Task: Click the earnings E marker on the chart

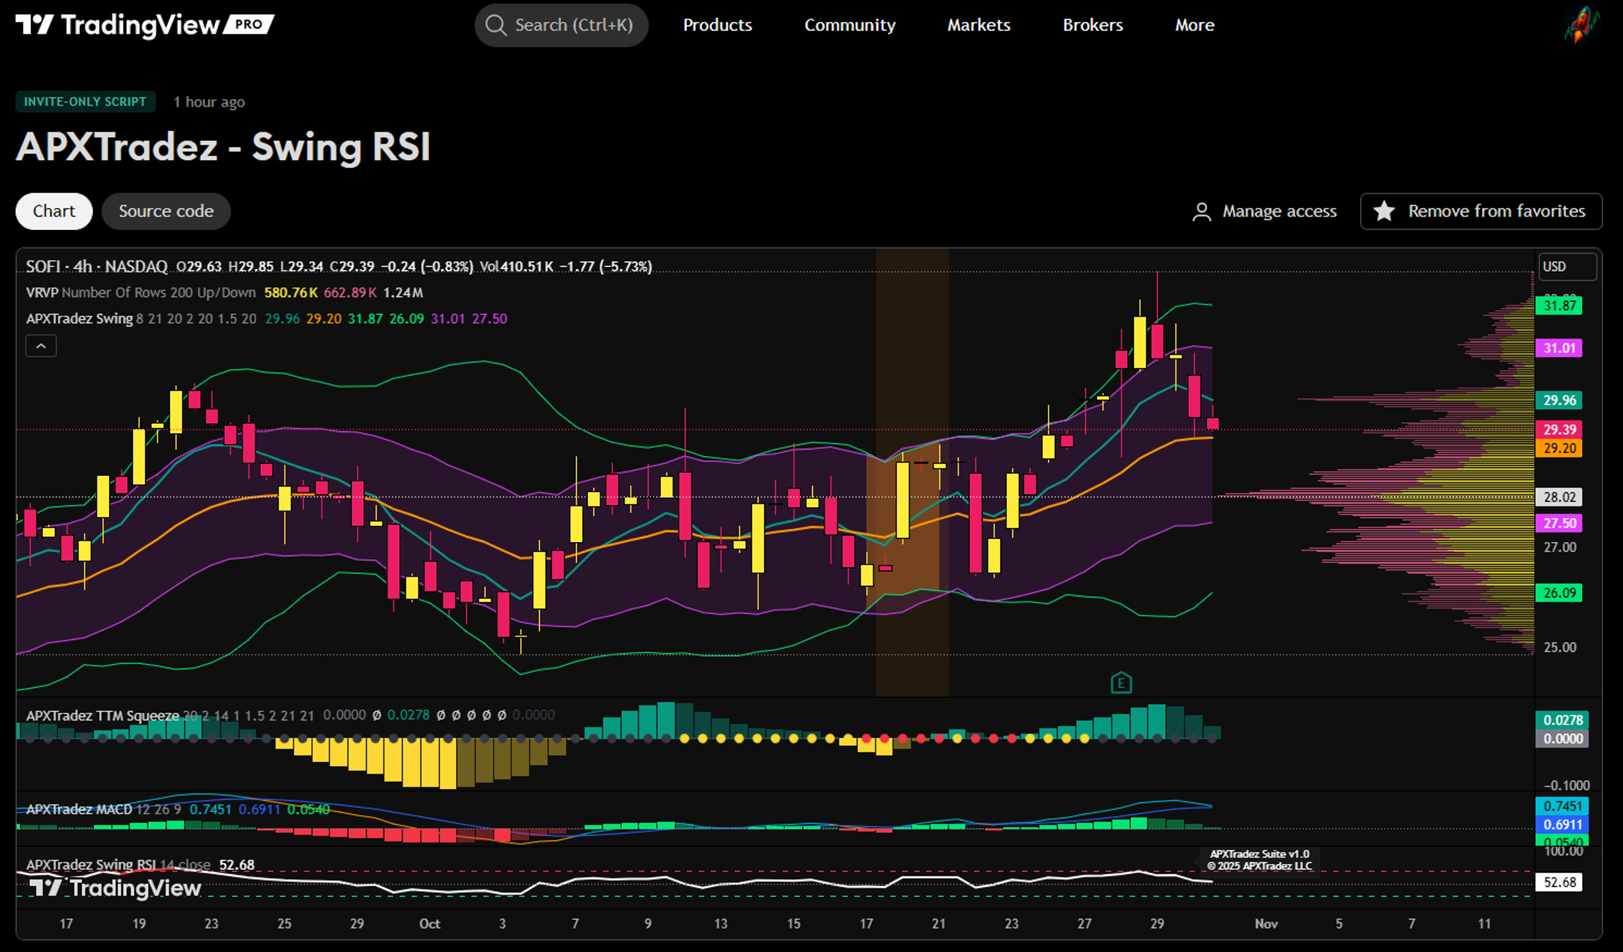Action: (1121, 682)
